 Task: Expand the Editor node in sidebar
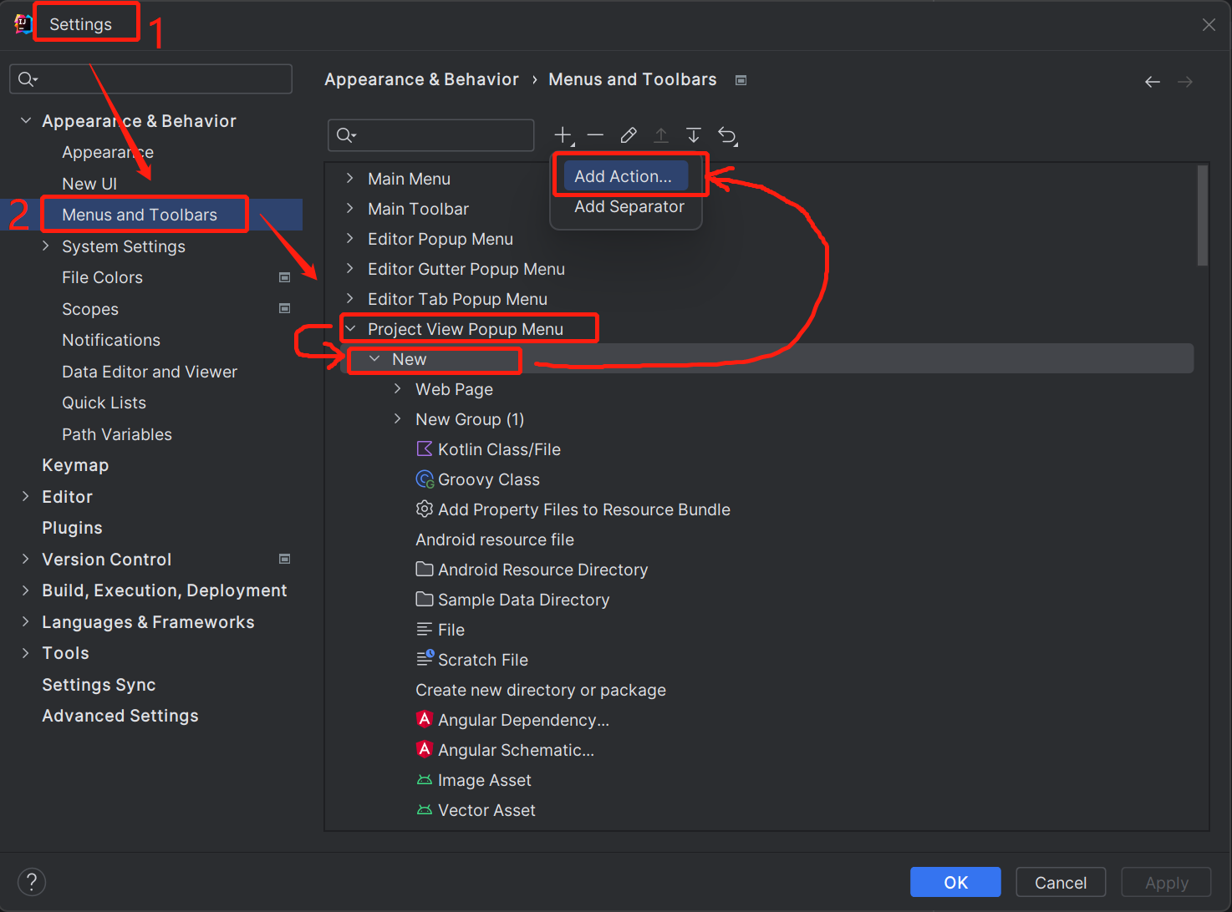(x=25, y=496)
